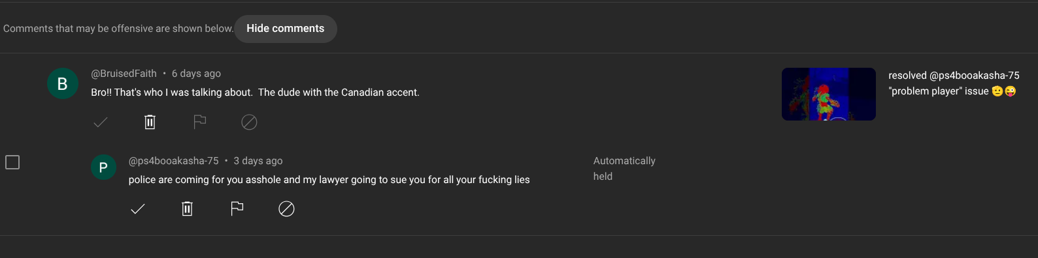Image resolution: width=1038 pixels, height=258 pixels.
Task: Click the '3 days ago' reply timestamp
Action: (258, 161)
